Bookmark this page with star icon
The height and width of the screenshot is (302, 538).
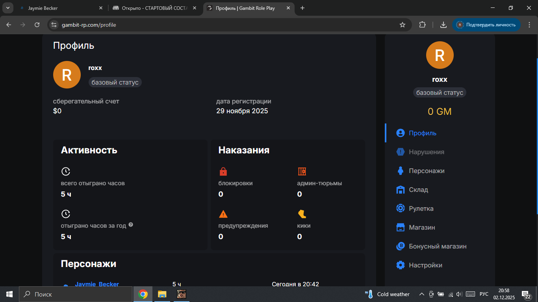[x=402, y=25]
